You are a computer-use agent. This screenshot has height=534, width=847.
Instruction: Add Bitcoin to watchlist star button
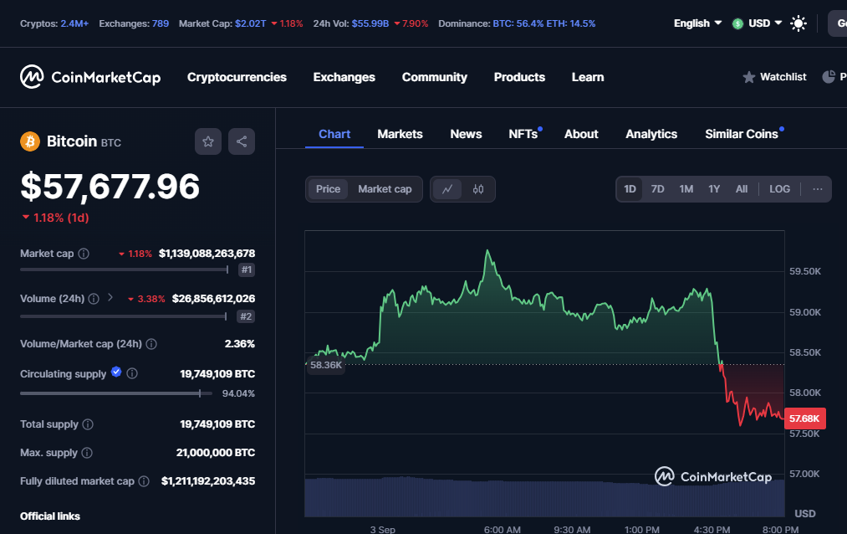click(208, 141)
